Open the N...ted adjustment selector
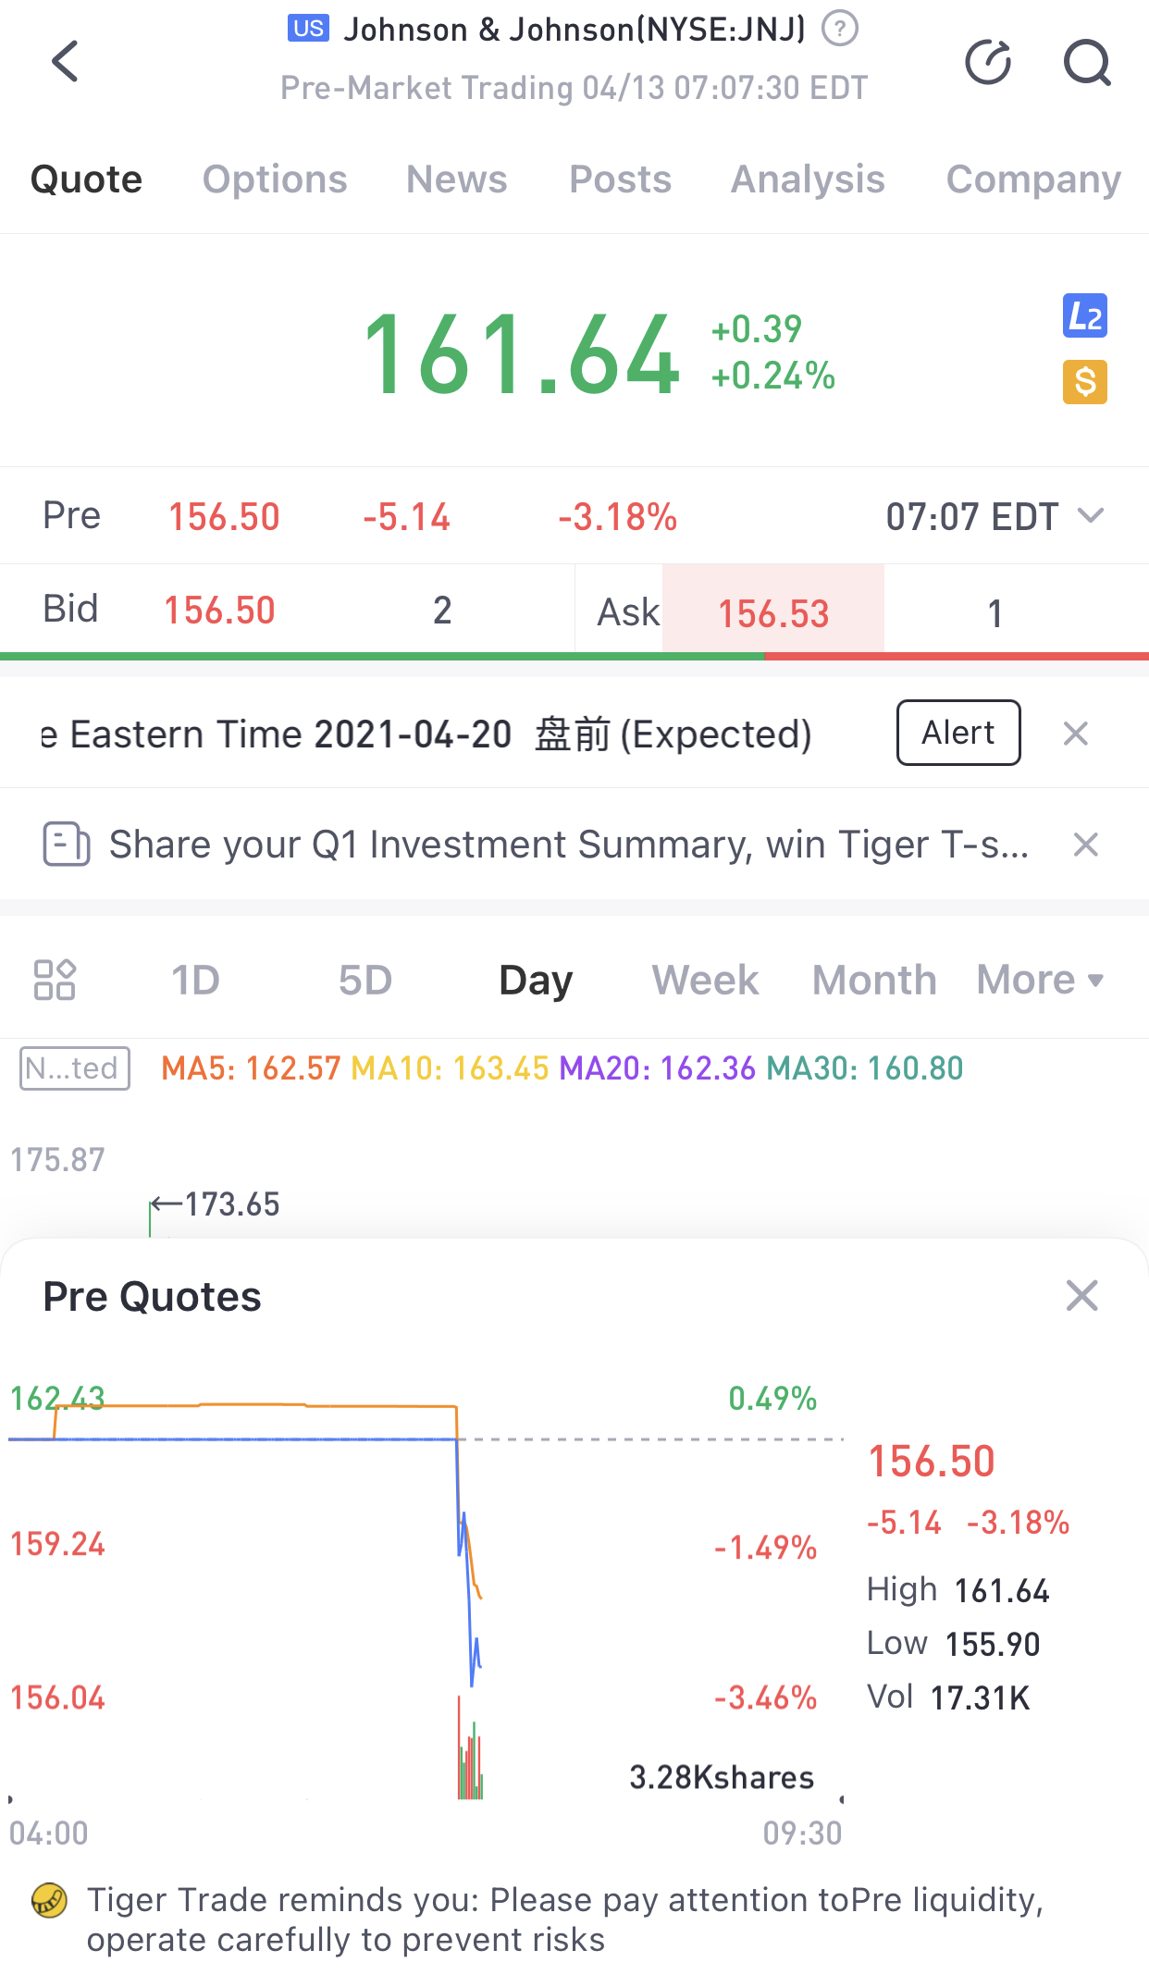The image size is (1149, 1987). [75, 1068]
